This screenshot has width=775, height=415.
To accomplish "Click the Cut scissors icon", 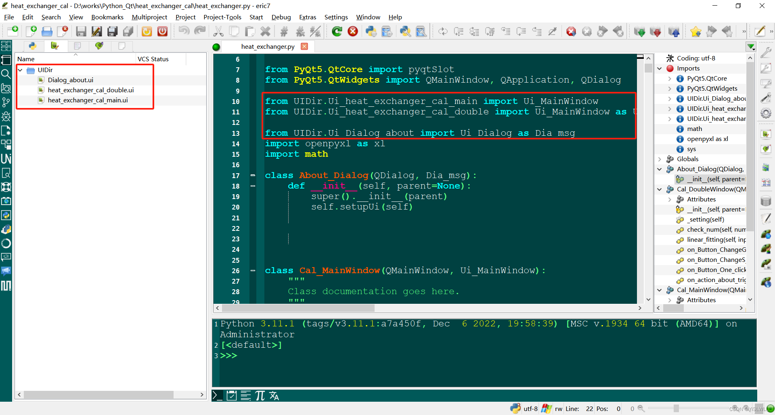I will (218, 31).
